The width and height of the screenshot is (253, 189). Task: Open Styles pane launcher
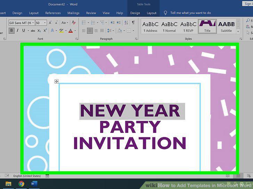tap(241, 39)
